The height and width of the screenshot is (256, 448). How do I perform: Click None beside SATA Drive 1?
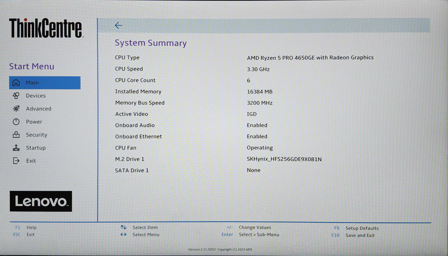pos(253,170)
